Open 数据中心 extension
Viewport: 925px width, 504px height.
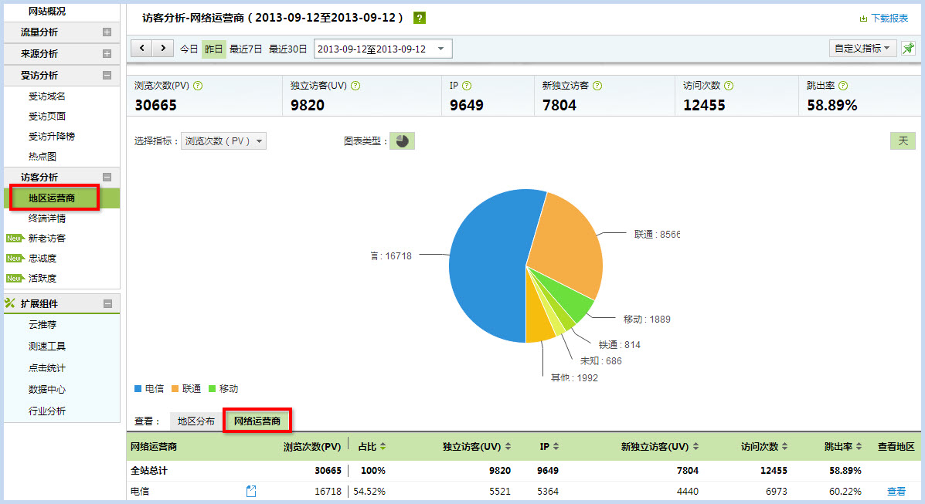(47, 390)
